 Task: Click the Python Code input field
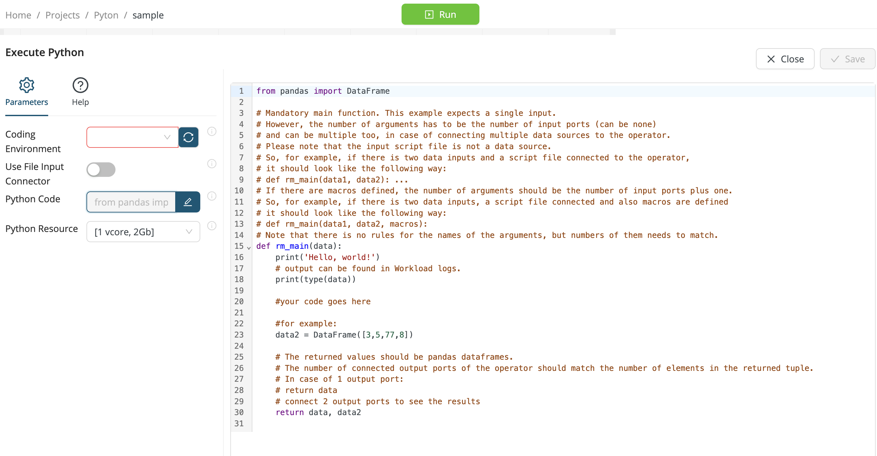(x=131, y=202)
